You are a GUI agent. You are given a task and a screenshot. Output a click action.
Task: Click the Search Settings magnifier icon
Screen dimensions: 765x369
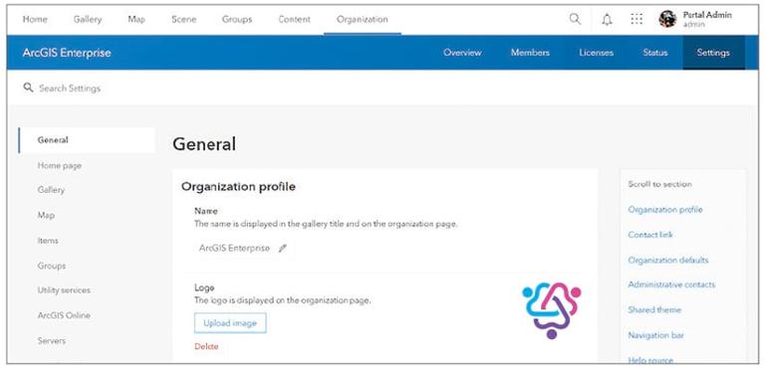[x=28, y=88]
